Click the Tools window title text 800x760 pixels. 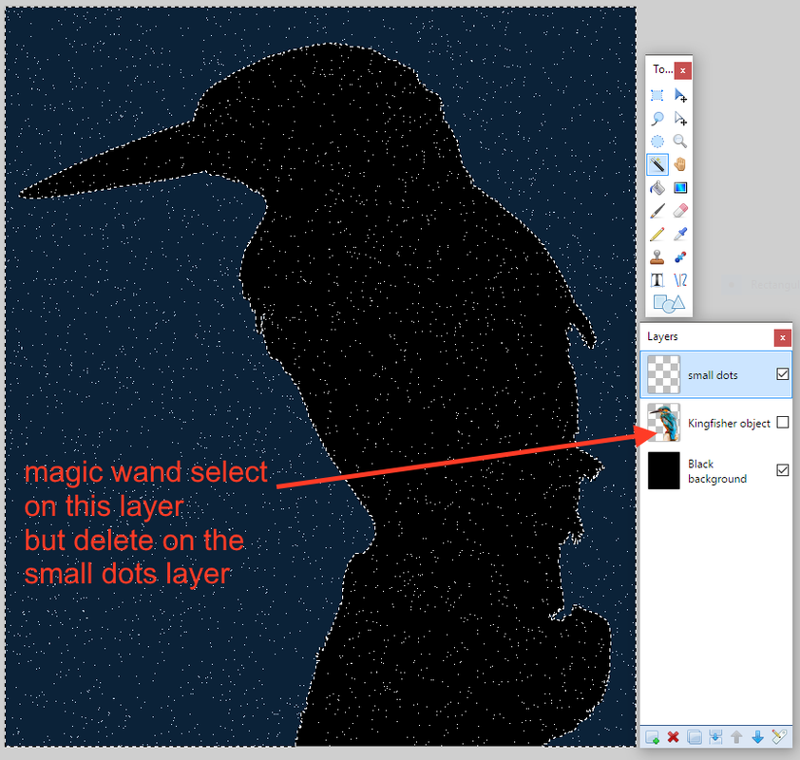coord(663,69)
